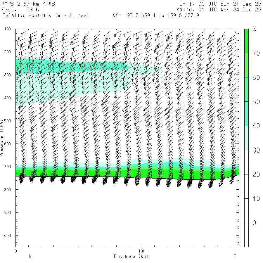The image size is (263, 263).
Task: Click the teal colorbar segment between 40 and 50
Action: pyautogui.click(x=246, y=114)
